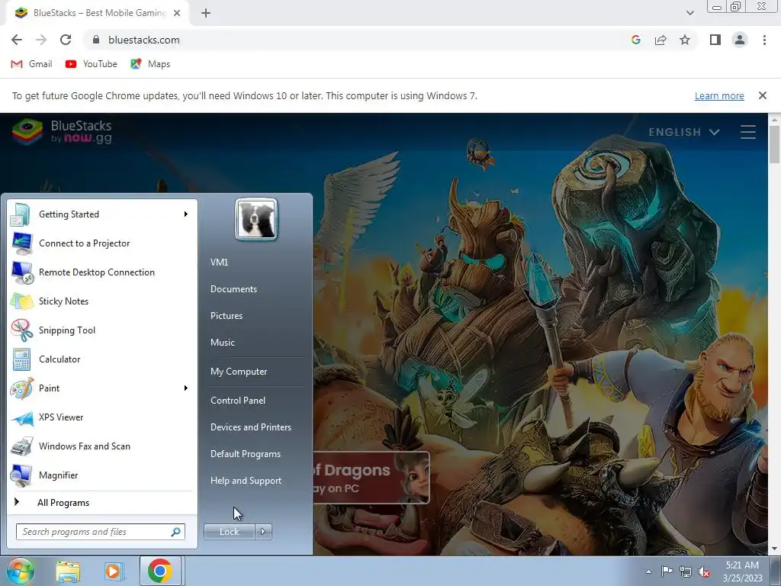This screenshot has height=586, width=781.
Task: Click the Lock button
Action: tap(230, 532)
